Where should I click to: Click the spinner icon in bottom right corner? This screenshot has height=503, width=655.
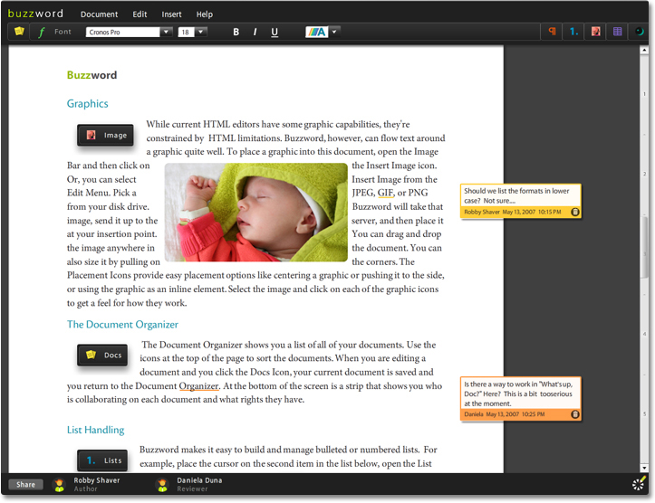click(x=639, y=483)
